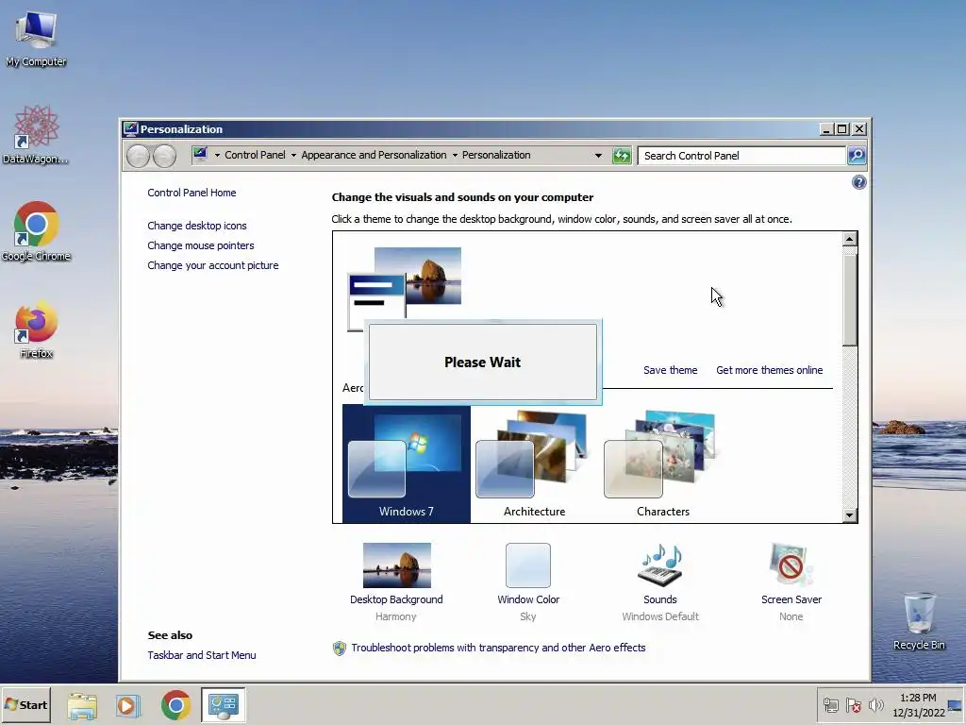Select the Personalization taskbar item
966x725 pixels.
(223, 705)
